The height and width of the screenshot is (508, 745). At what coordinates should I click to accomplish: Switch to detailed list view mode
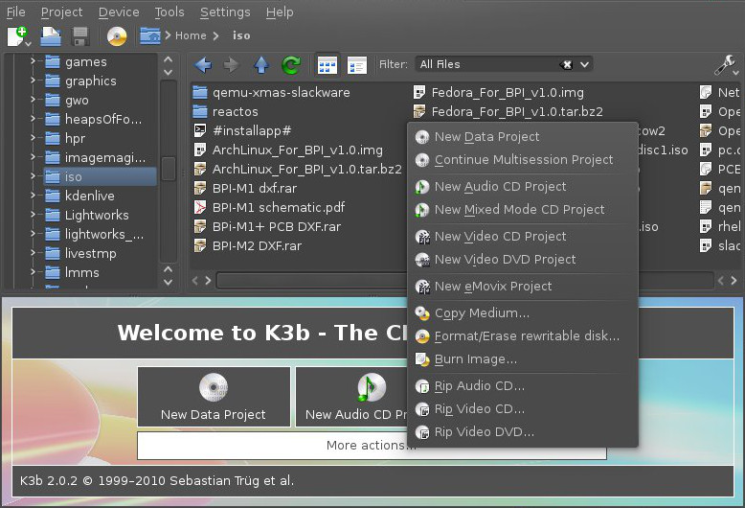tap(357, 65)
